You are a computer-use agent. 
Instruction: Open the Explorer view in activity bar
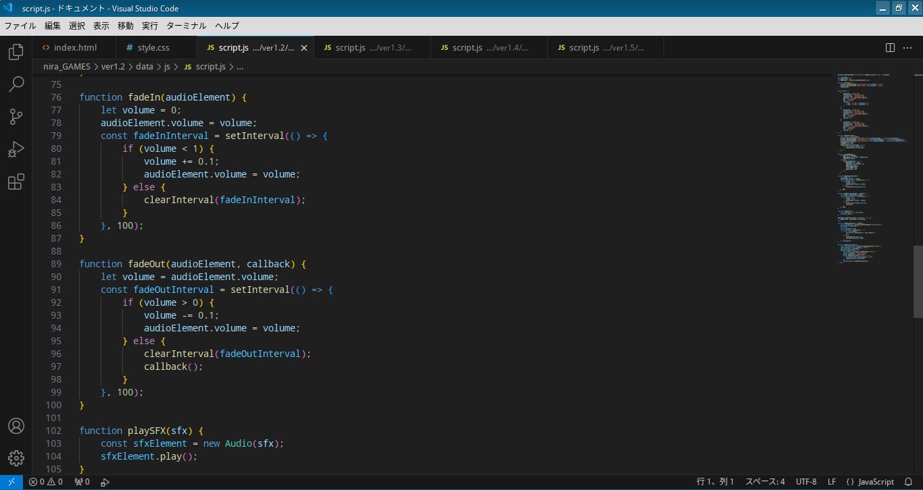point(16,52)
